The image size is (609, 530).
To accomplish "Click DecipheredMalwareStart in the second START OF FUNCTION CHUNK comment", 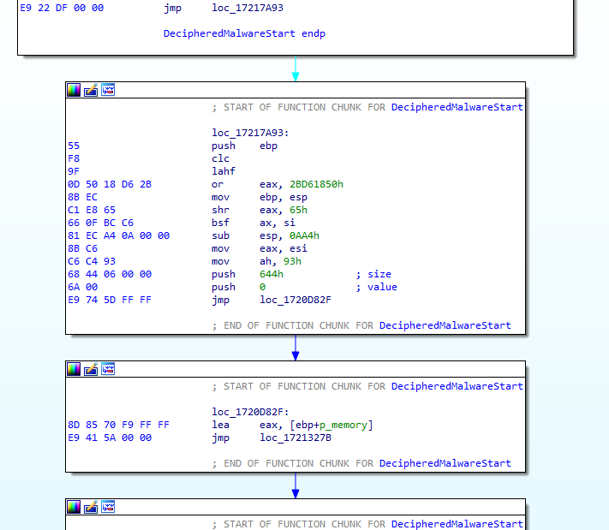I will tap(457, 386).
